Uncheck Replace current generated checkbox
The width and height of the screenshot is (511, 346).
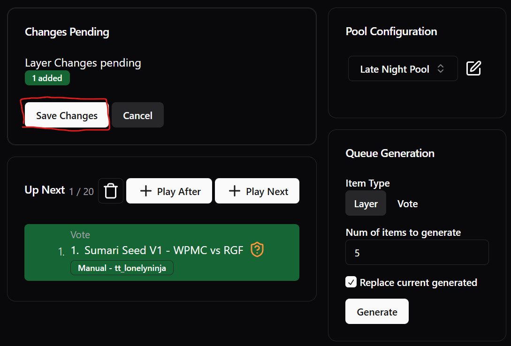coord(351,282)
